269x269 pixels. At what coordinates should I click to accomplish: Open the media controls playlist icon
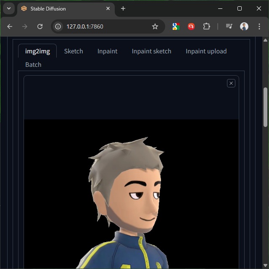coord(229,26)
